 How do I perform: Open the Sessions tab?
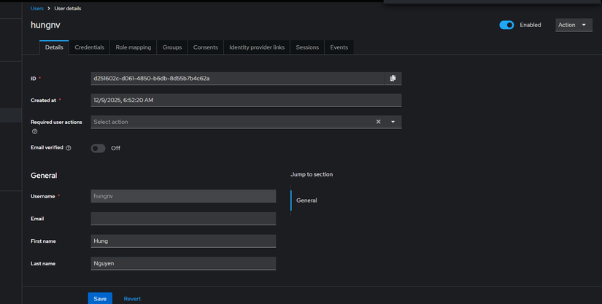307,47
